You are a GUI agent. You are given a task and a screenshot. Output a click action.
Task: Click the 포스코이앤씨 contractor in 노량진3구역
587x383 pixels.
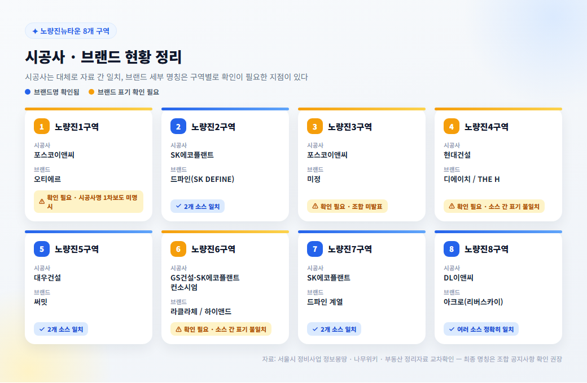coord(327,155)
